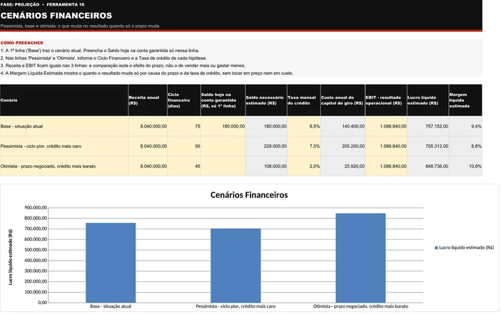This screenshot has width=501, height=314.
Task: Select the 'Cenário' column header
Action: coord(64,100)
